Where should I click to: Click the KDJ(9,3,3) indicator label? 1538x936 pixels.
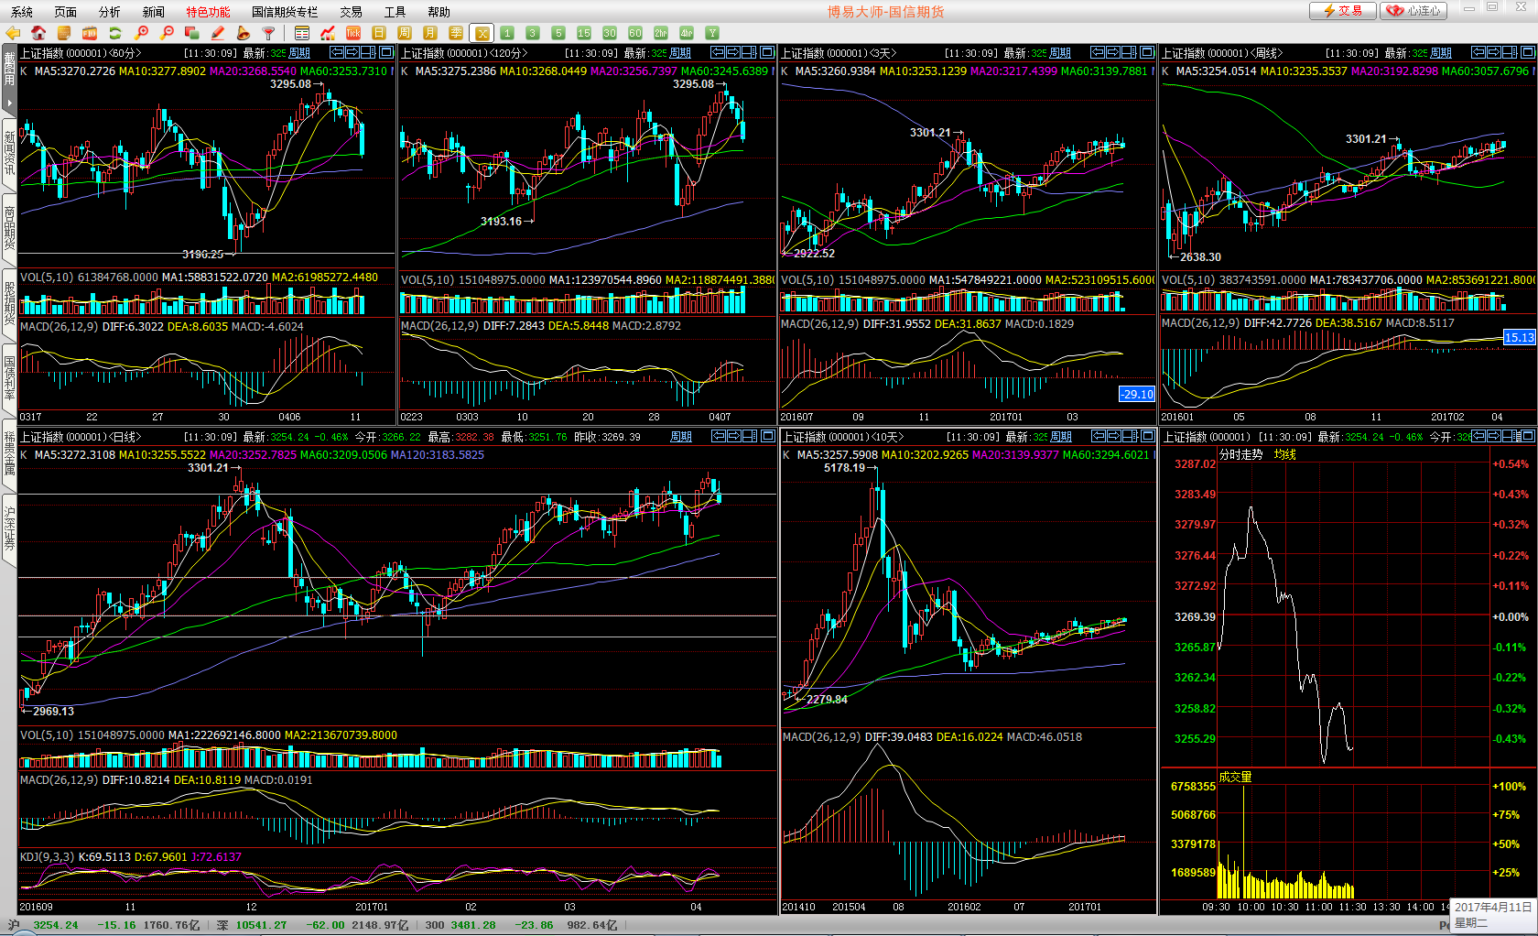pyautogui.click(x=48, y=857)
